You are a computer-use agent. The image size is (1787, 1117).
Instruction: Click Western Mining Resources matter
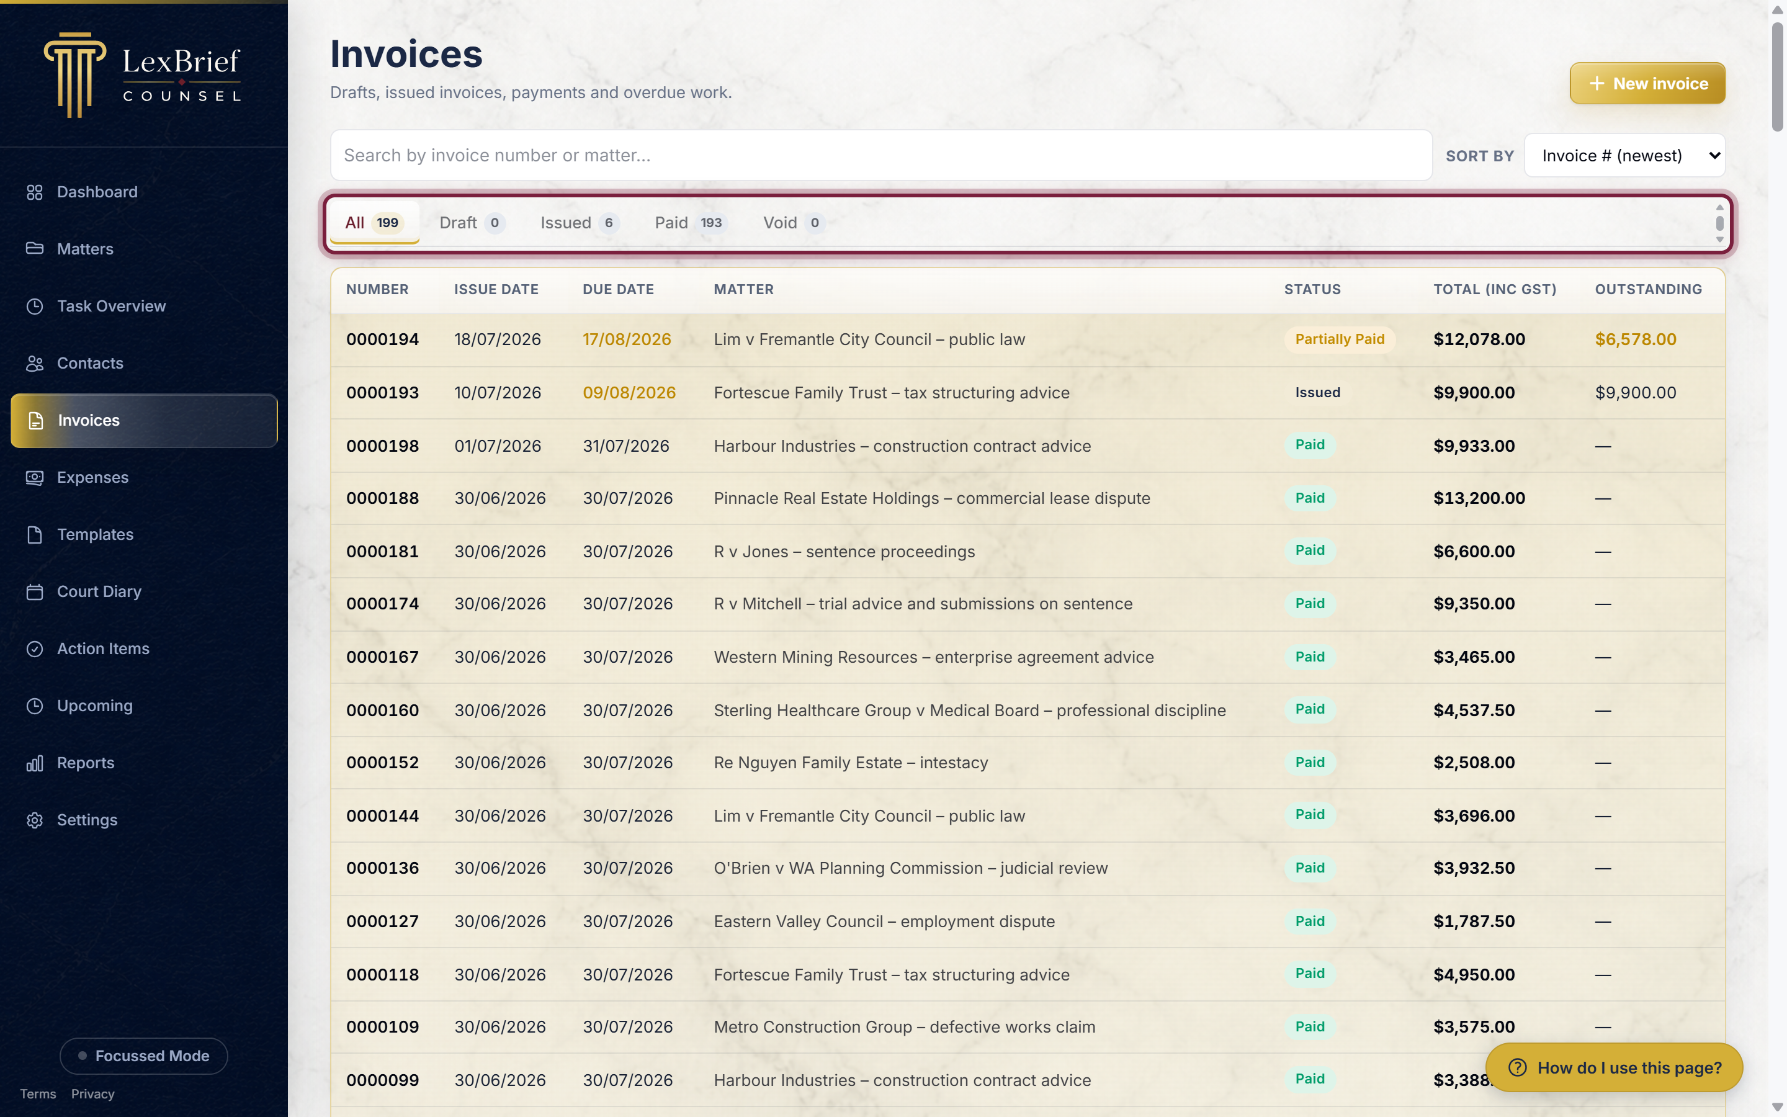click(x=933, y=658)
